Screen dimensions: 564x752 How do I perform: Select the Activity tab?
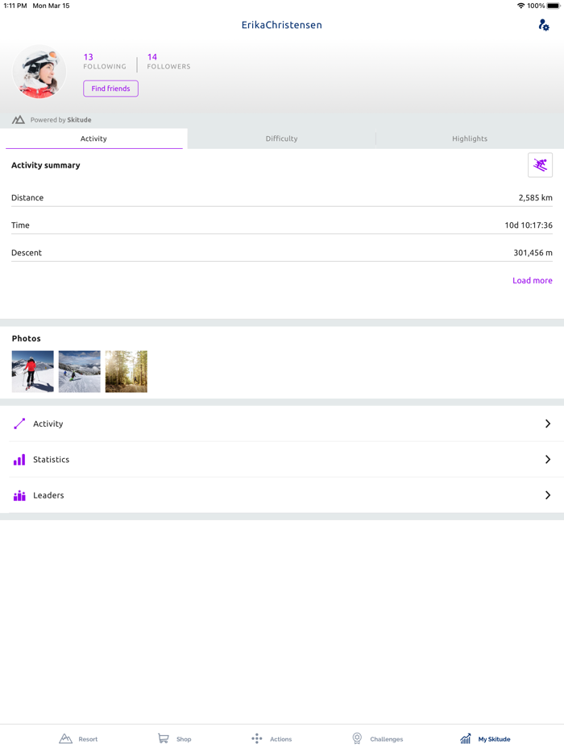[x=93, y=138]
